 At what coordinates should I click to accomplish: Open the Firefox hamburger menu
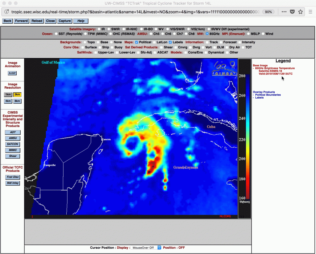click(x=310, y=11)
